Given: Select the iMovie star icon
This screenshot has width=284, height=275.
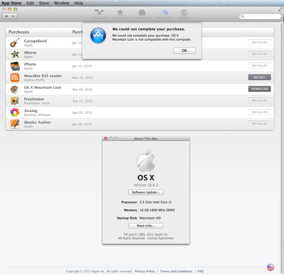Looking at the screenshot, I should [15, 54].
